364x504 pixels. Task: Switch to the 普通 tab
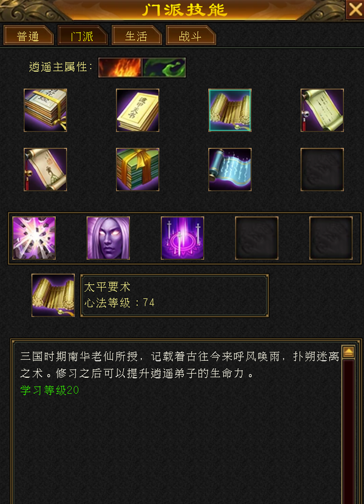tap(29, 35)
